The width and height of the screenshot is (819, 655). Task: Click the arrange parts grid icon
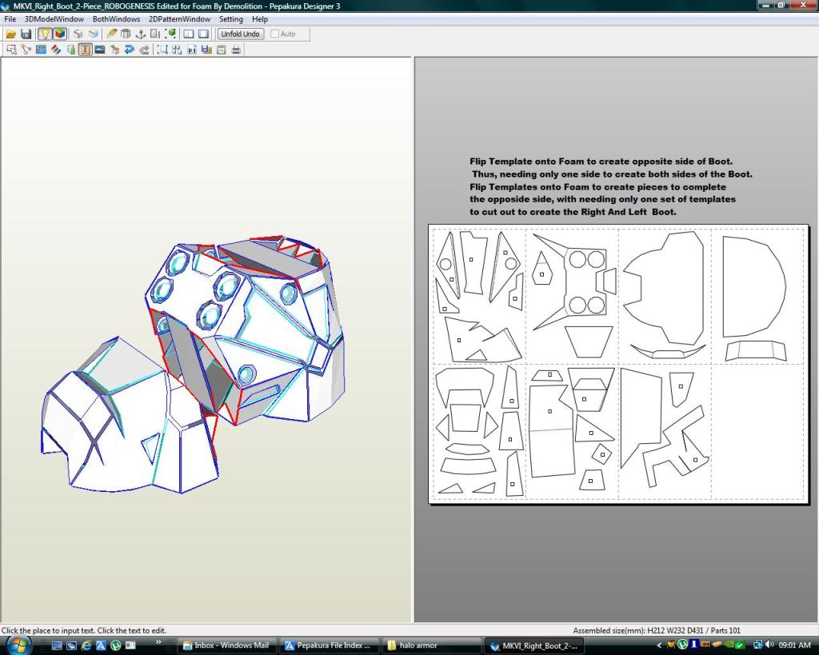point(177,50)
